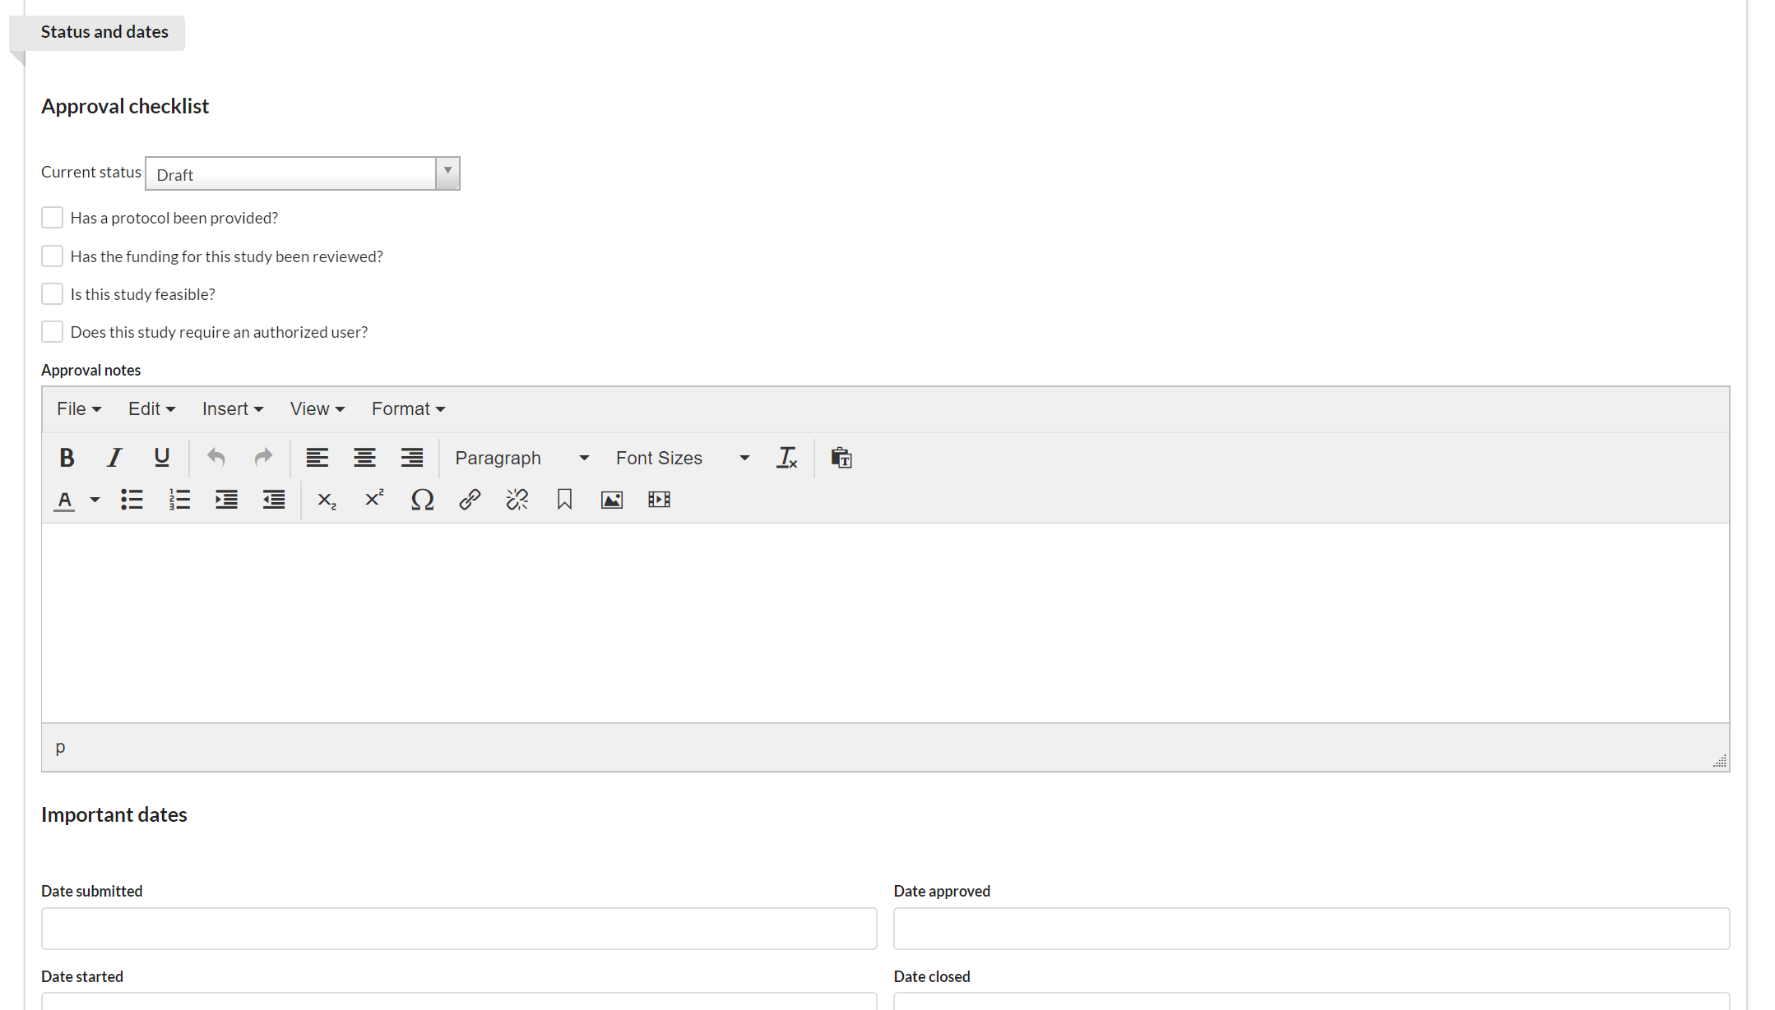Enable 'Is this study feasible?' checkbox

52,294
